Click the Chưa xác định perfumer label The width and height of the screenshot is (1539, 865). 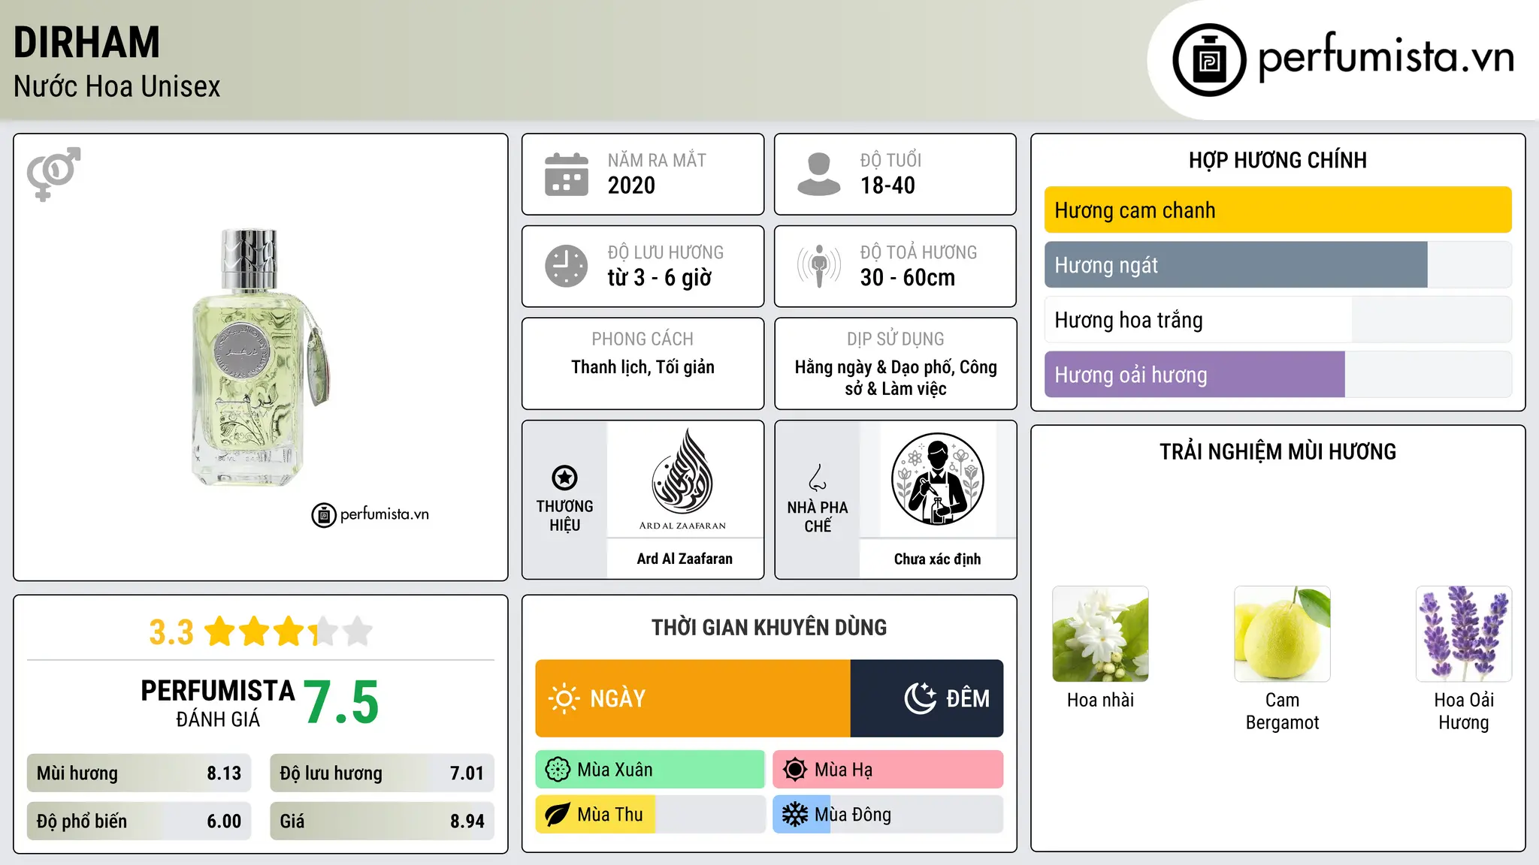[x=937, y=559]
